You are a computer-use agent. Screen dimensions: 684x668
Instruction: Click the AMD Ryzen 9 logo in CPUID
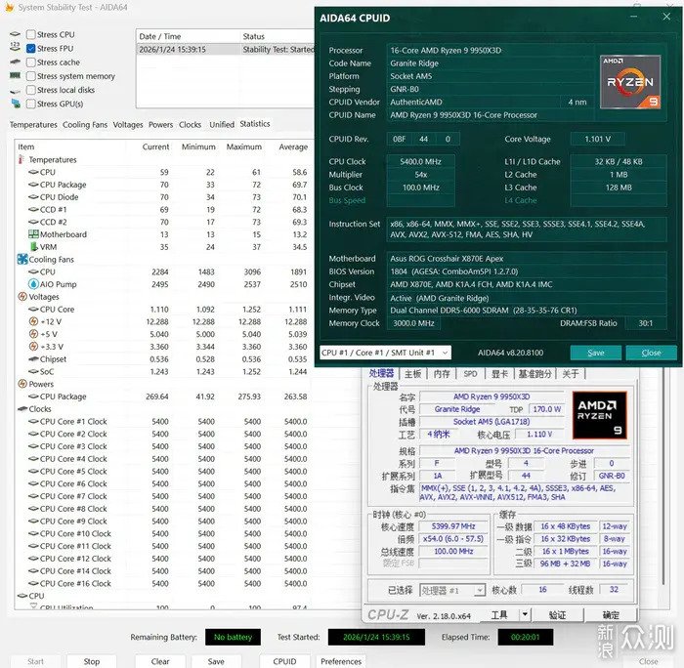[x=630, y=82]
